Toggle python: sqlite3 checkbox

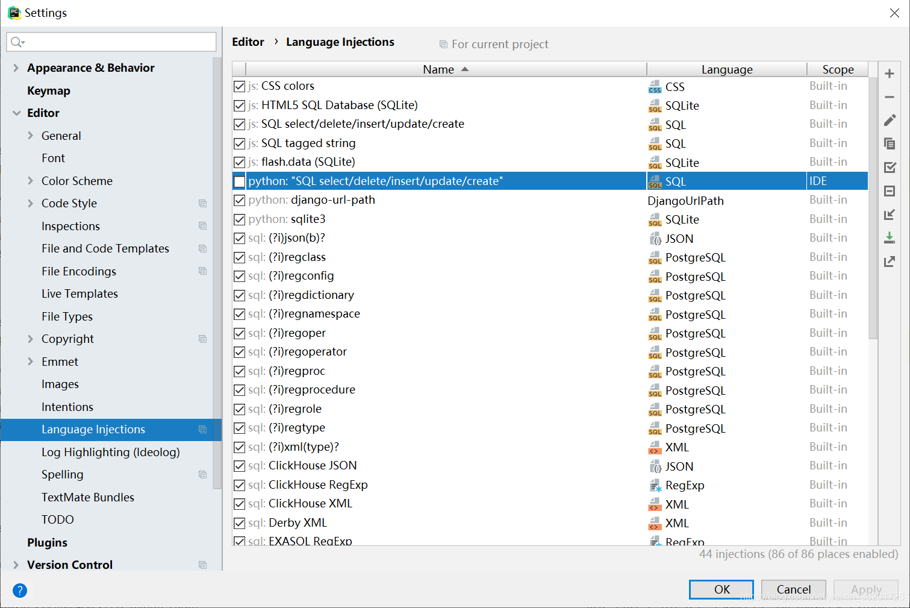point(239,219)
